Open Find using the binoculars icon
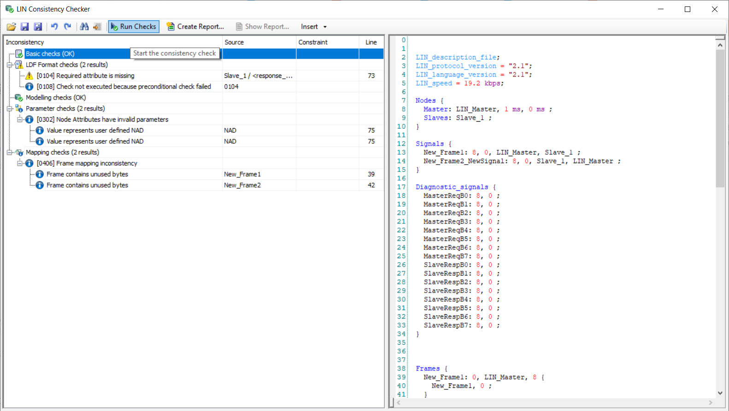The height and width of the screenshot is (411, 729). pyautogui.click(x=84, y=27)
